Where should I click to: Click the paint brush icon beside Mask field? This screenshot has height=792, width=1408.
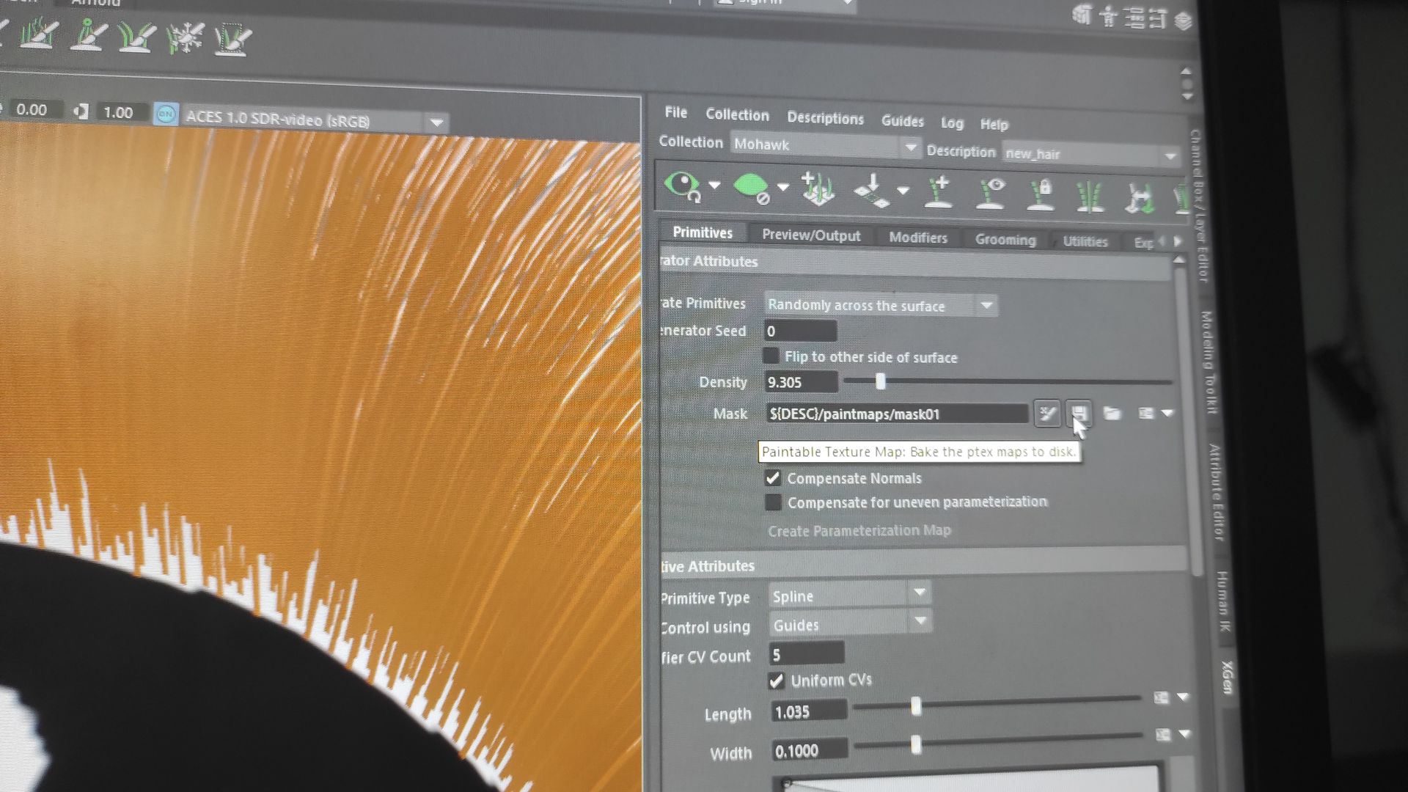pos(1046,414)
